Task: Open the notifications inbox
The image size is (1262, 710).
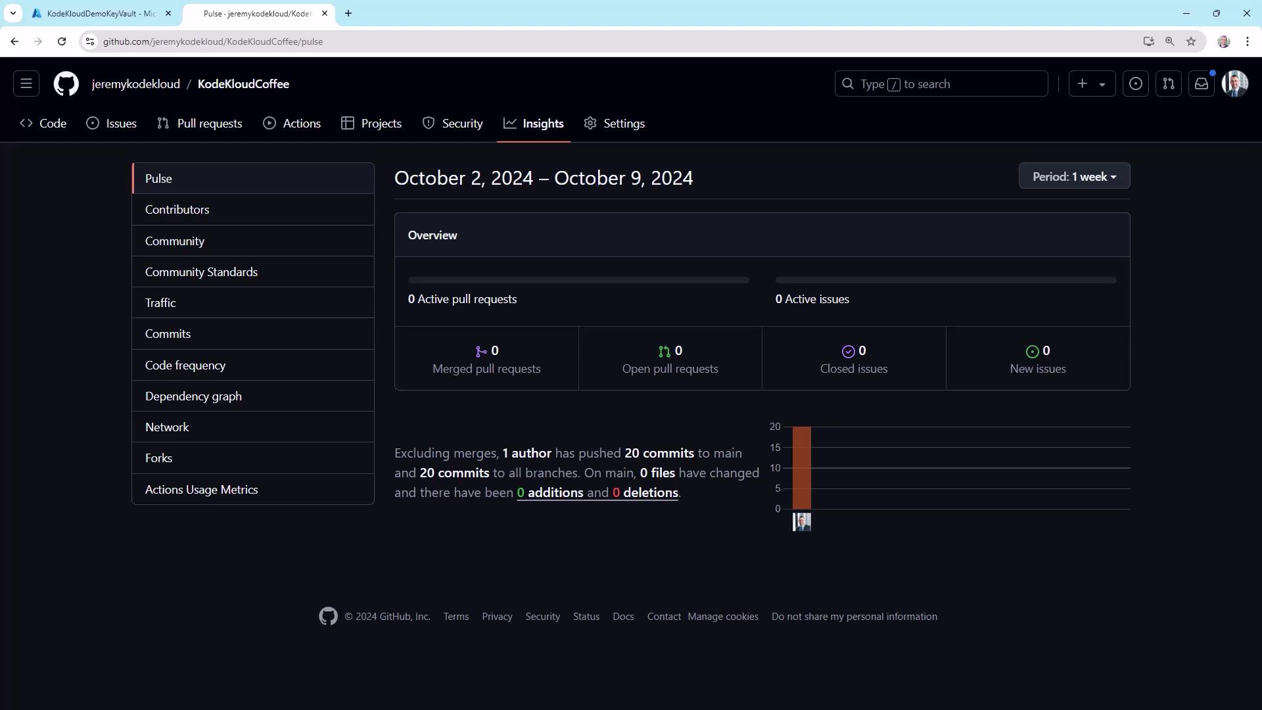Action: tap(1202, 84)
